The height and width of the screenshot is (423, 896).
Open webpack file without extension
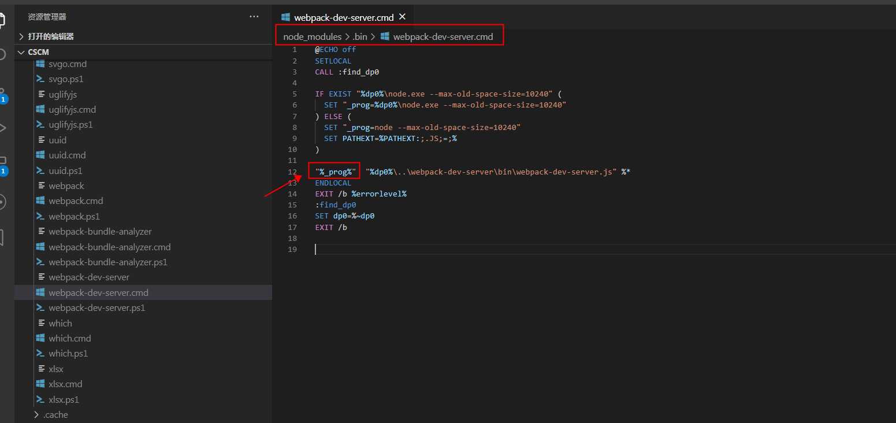click(66, 185)
